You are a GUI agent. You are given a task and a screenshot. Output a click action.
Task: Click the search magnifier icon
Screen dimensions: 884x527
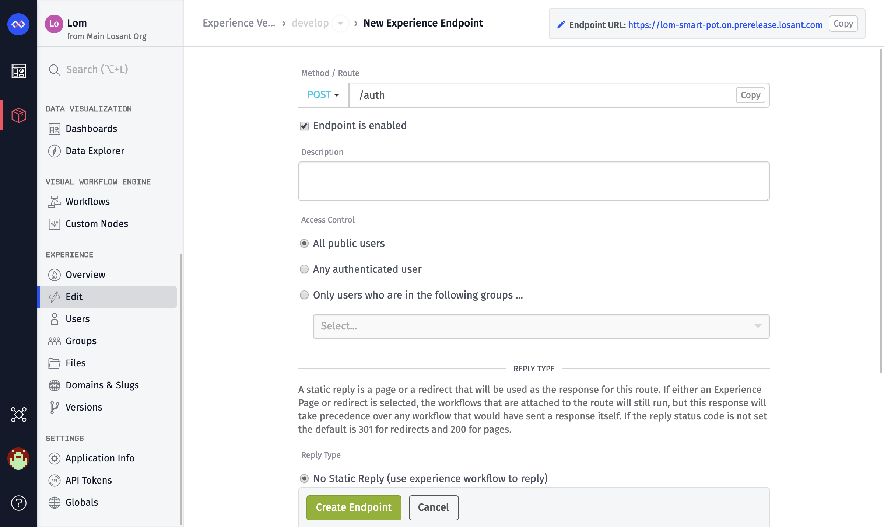point(54,70)
